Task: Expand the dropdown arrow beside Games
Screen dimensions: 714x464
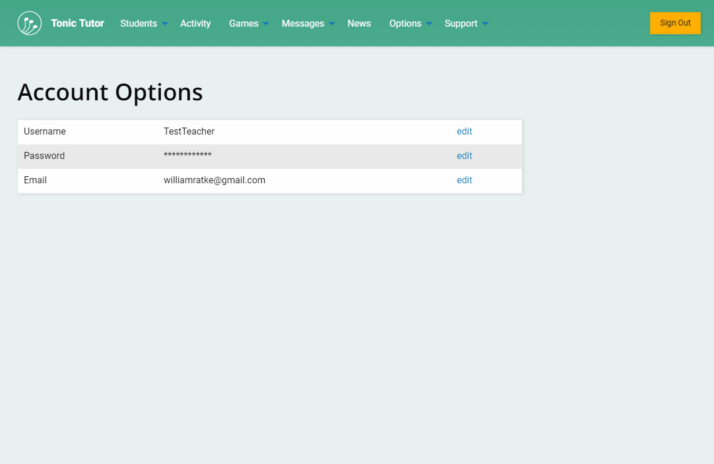Action: (266, 24)
